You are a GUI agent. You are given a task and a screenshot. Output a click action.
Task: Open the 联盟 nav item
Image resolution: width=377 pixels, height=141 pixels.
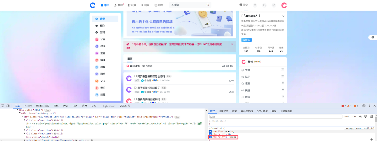[159, 5]
